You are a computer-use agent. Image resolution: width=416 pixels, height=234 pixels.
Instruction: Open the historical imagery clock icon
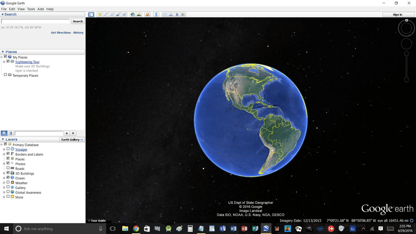coord(133,15)
